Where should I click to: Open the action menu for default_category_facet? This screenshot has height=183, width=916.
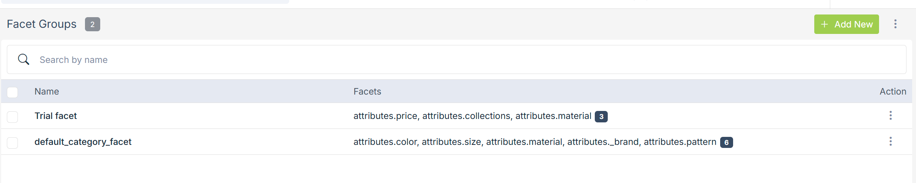pos(890,141)
